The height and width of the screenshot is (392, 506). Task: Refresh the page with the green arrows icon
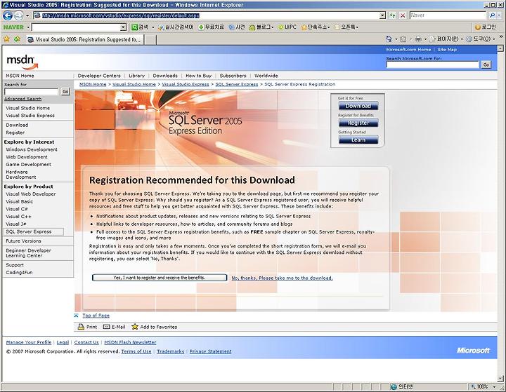393,15
